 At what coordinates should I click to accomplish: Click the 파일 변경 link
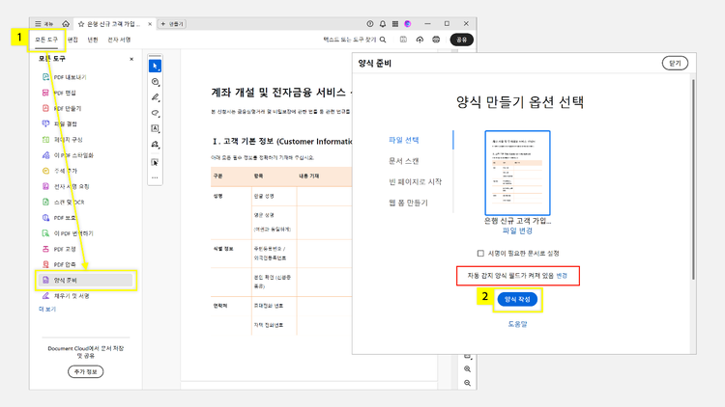pos(517,231)
